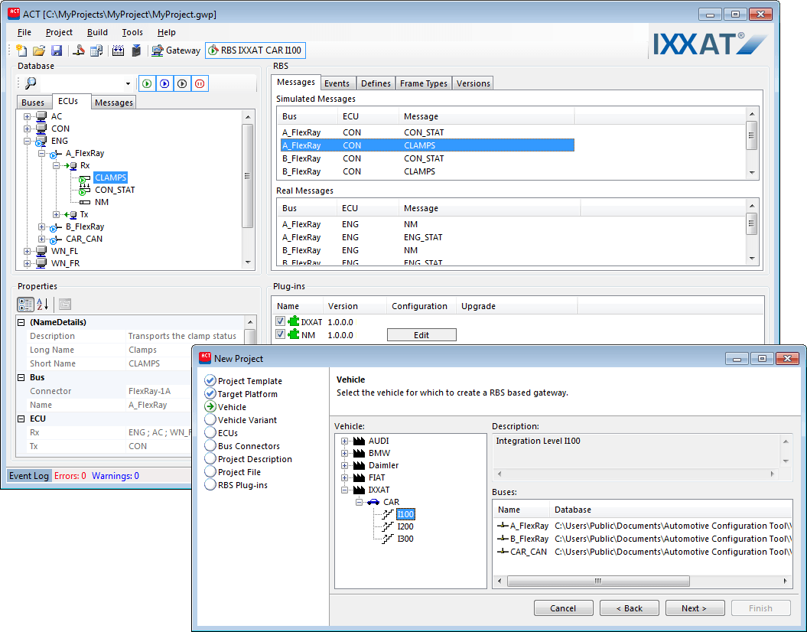Open the Build menu
Viewport: 807px width, 632px height.
coord(97,32)
